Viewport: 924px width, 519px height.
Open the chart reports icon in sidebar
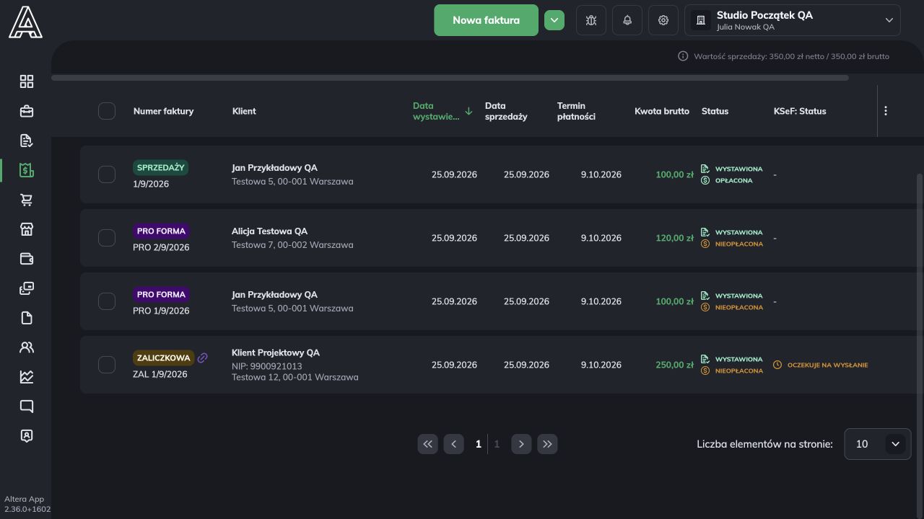(27, 377)
